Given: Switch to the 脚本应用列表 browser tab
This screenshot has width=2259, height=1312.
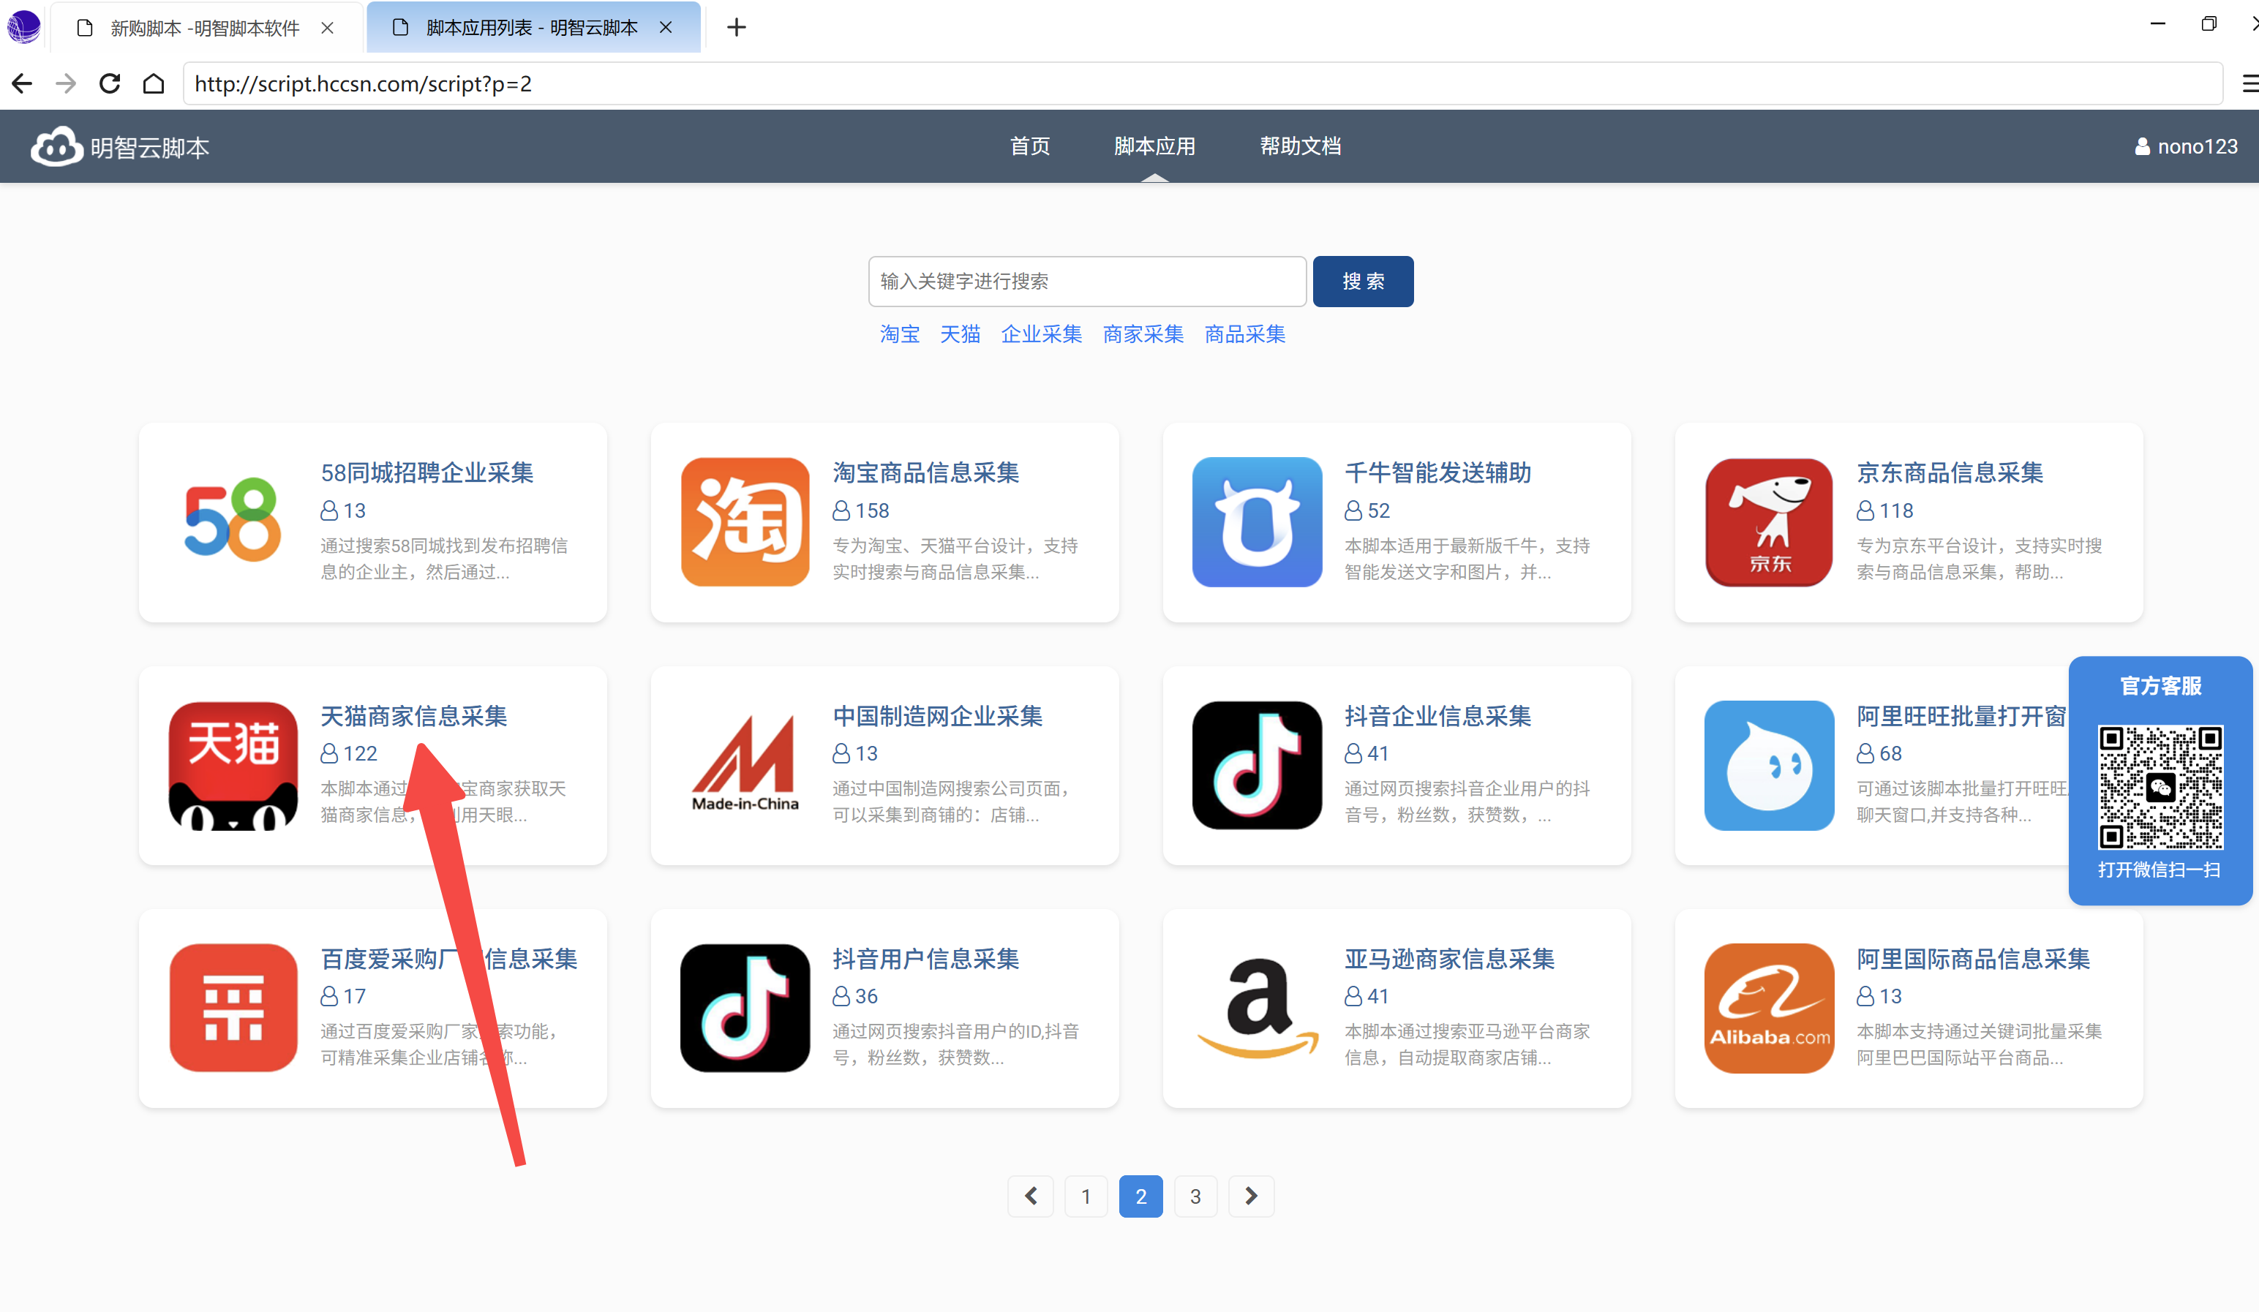Looking at the screenshot, I should click(534, 28).
